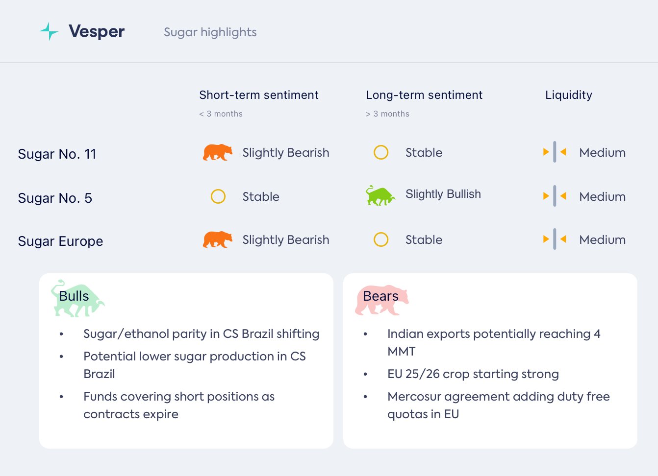The image size is (658, 476).
Task: Click the Sugar No. 11 medium liquidity icon
Action: 555,152
